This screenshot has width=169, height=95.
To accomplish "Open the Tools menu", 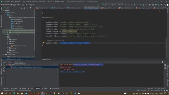I will (48, 2).
